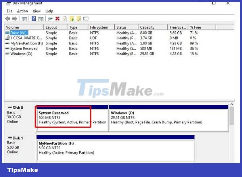The width and height of the screenshot is (242, 177).
Task: Sort by the Capacity column header
Action: pos(153,27)
